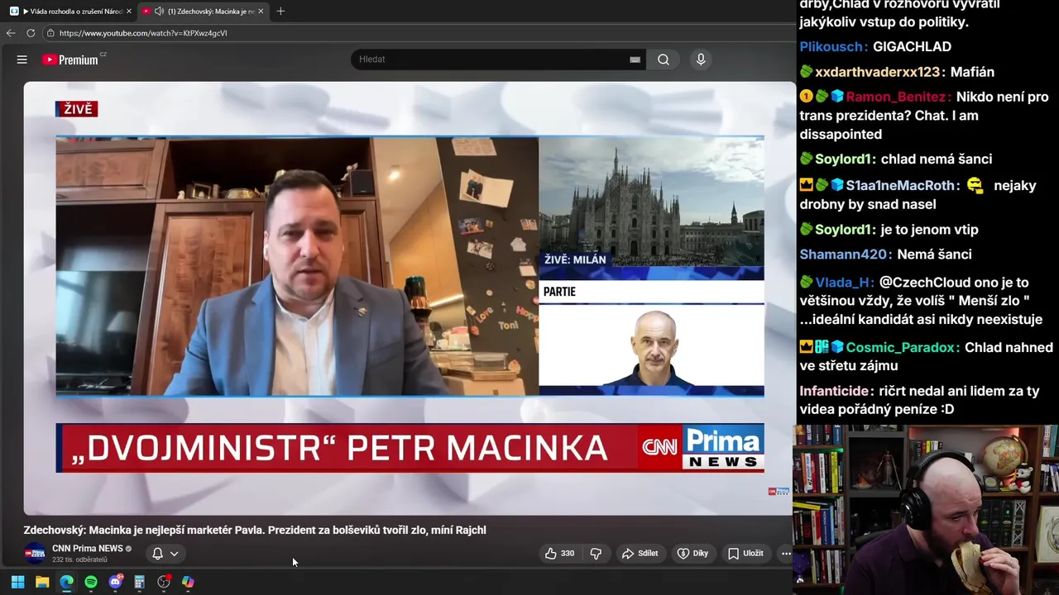Open the CNN Prima NEWS channel avatar

point(35,553)
